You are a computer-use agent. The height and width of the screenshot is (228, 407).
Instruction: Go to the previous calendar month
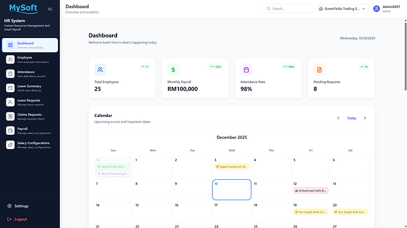[x=338, y=118]
